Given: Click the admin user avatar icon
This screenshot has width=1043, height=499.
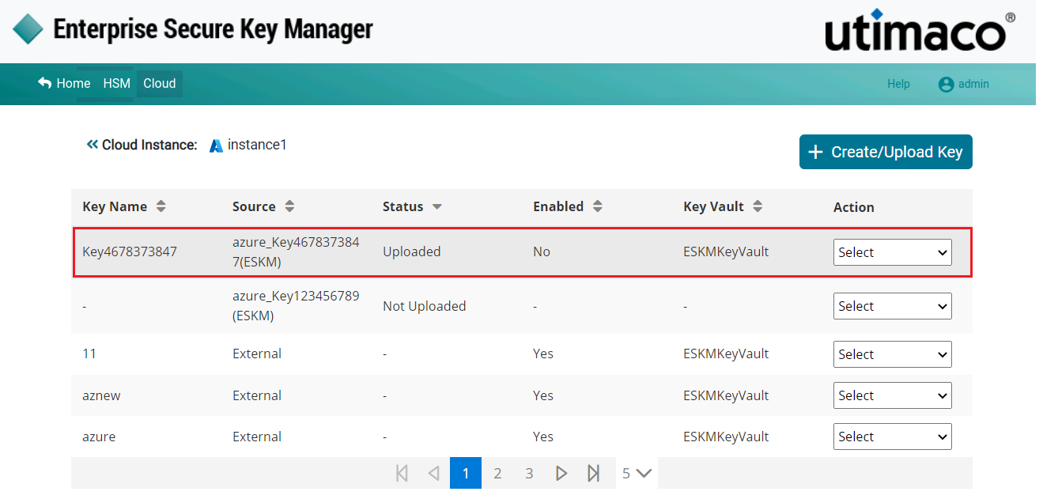Looking at the screenshot, I should tap(946, 84).
